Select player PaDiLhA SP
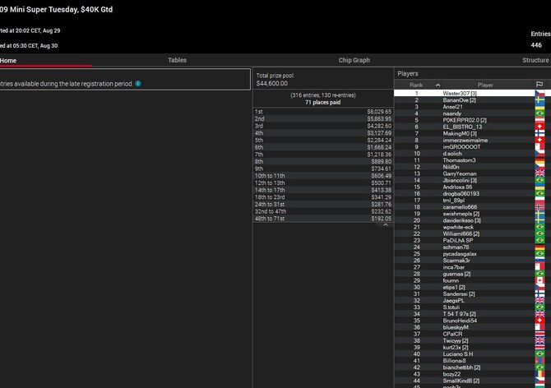 point(458,240)
